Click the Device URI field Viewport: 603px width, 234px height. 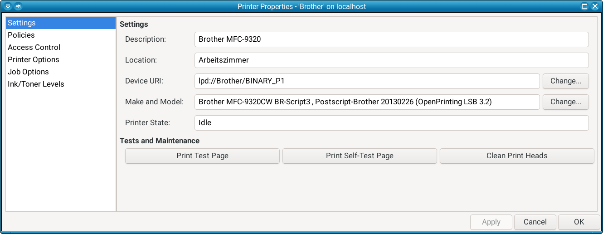[367, 81]
